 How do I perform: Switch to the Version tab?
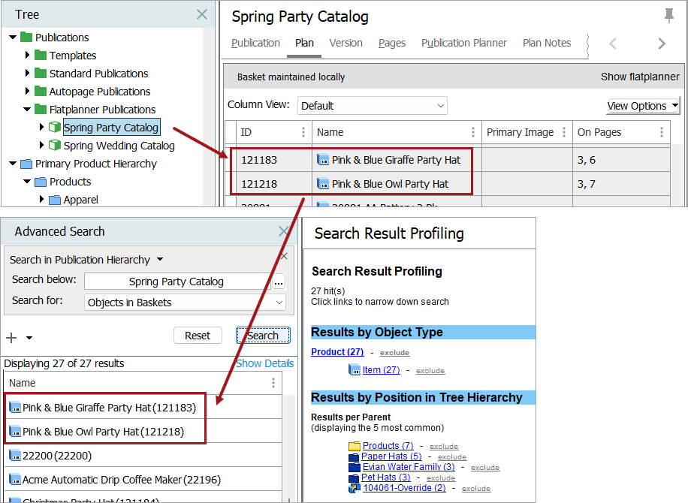tap(346, 43)
